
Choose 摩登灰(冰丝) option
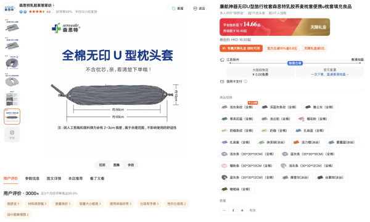click(x=297, y=178)
